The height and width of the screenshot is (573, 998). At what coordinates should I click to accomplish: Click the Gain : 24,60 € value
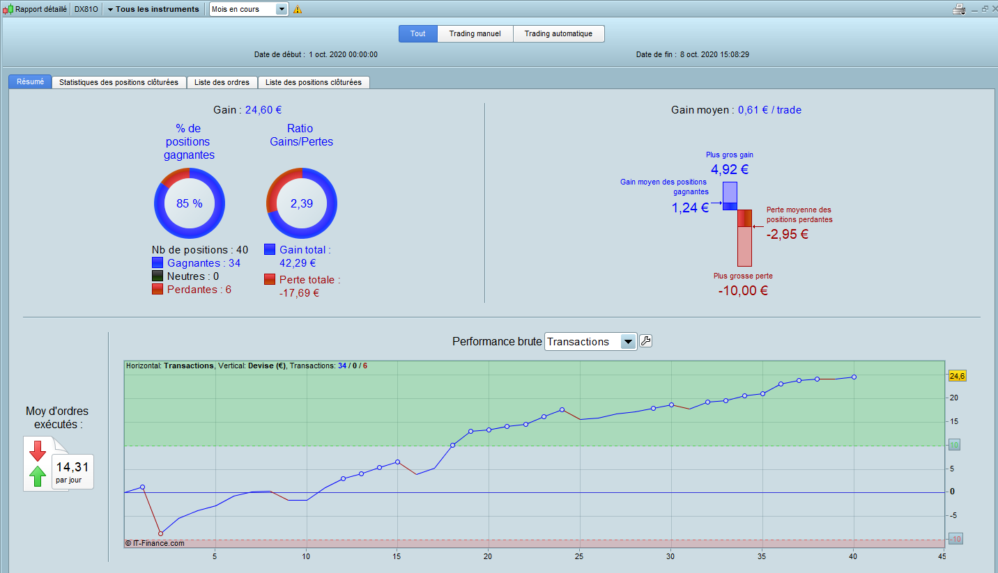(247, 109)
